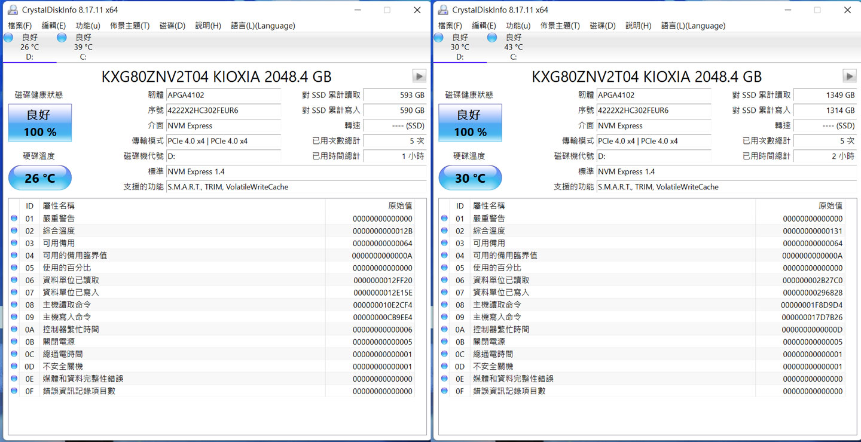Click 支援的功能 features field in left window
861x442 pixels.
point(297,187)
